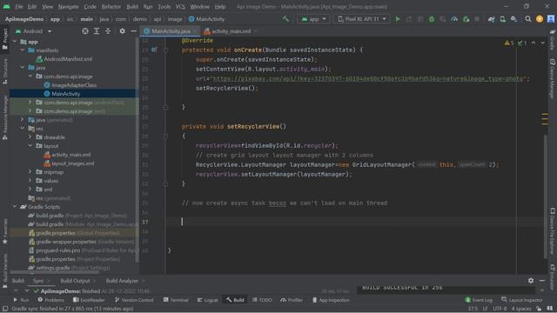
Task: Open the pixabay API URL link in code
Action: [x=367, y=79]
